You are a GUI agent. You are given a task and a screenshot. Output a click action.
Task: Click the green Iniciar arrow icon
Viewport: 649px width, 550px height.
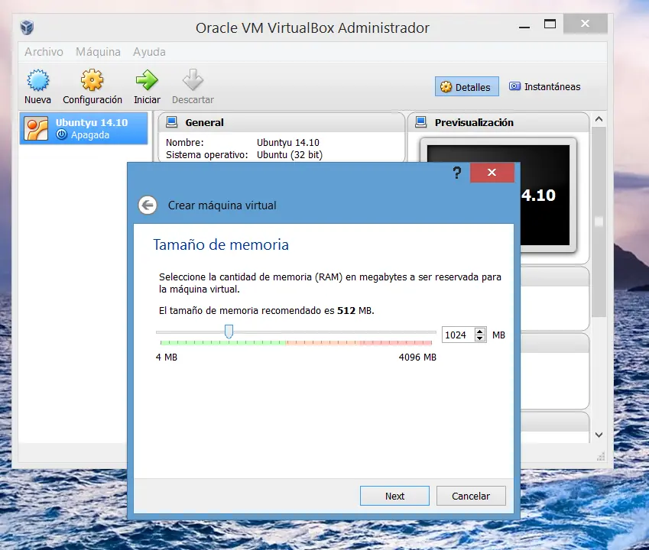click(147, 80)
